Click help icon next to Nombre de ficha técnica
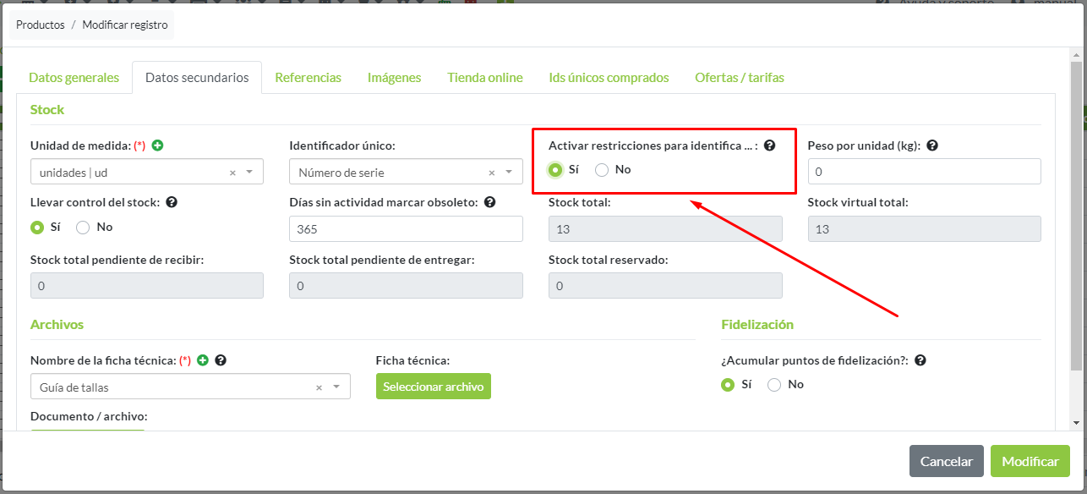Viewport: 1087px width, 494px height. (221, 360)
